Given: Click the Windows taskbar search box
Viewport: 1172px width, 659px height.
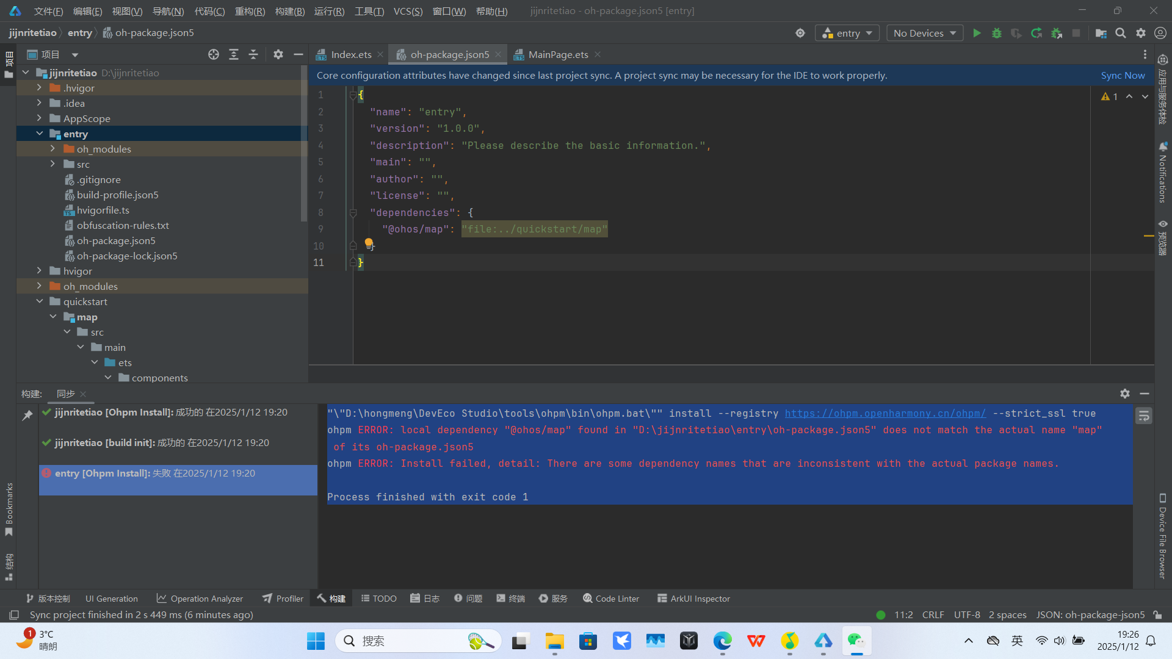Looking at the screenshot, I should pyautogui.click(x=418, y=641).
